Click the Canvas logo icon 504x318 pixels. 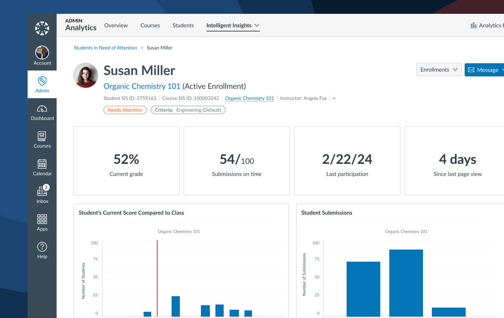pos(42,28)
